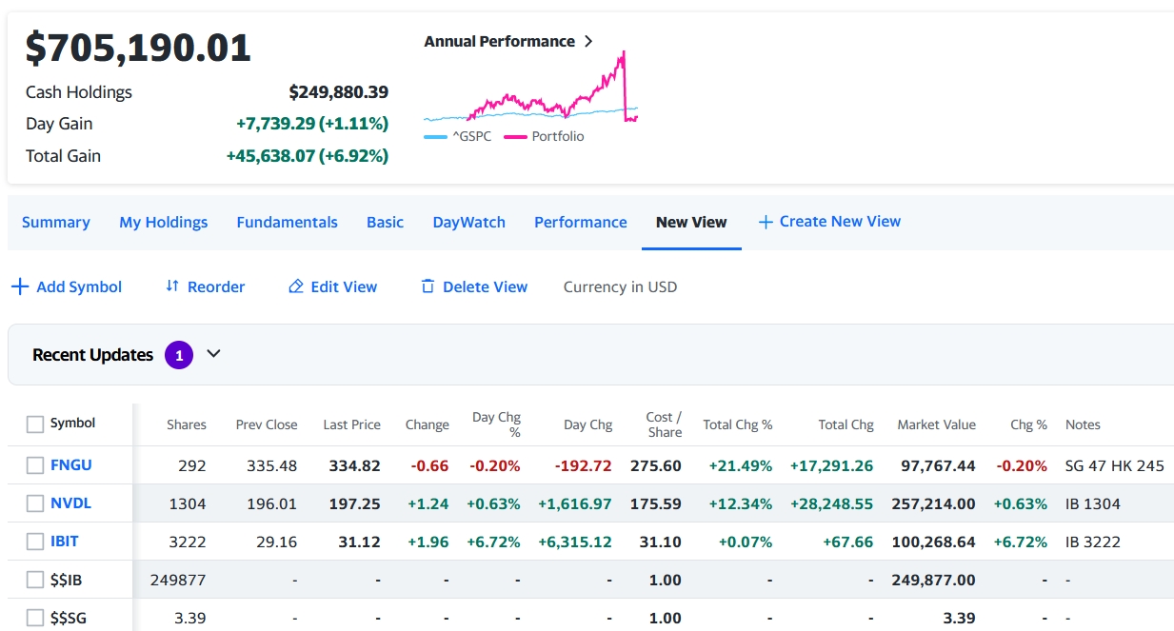Image resolution: width=1174 pixels, height=631 pixels.
Task: Toggle the select-all Symbol header checkbox
Action: point(35,424)
